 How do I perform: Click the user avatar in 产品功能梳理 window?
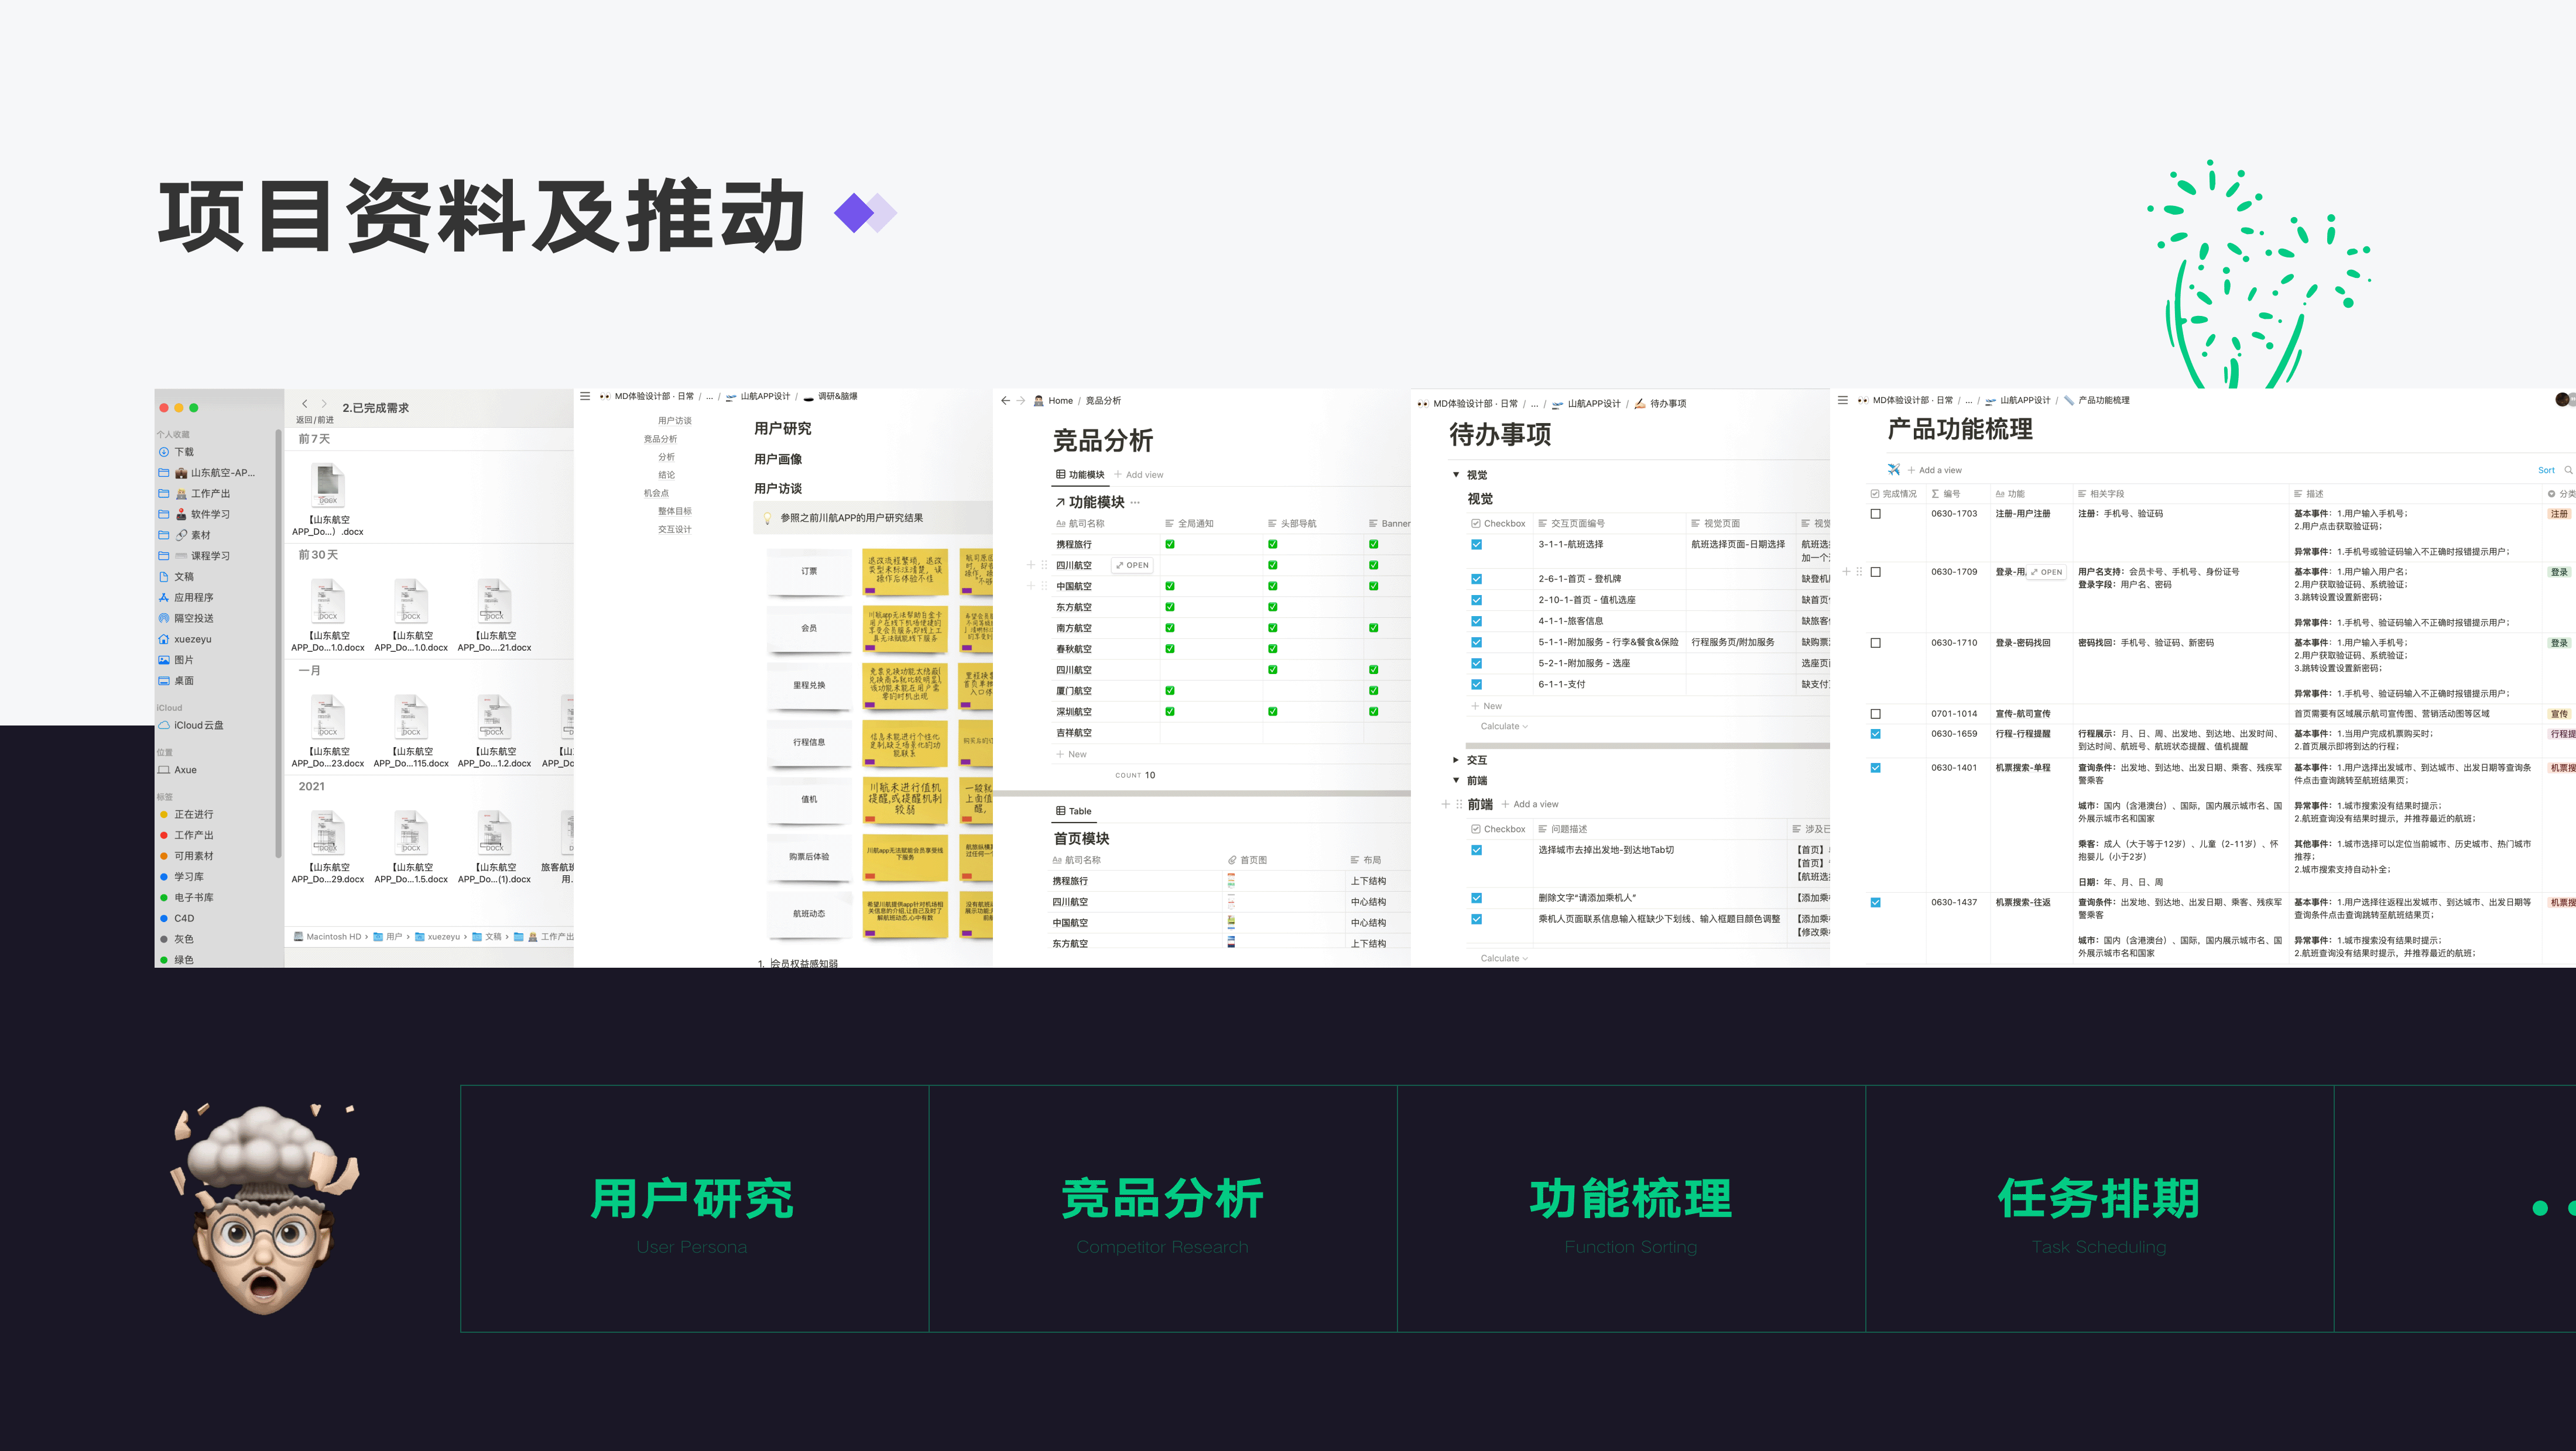tap(2563, 400)
